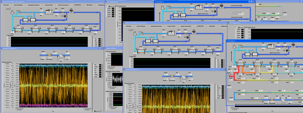Click the Pressure_Plots.vi window title bar

coord(113,48)
